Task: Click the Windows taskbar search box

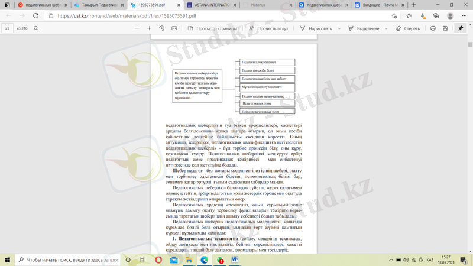Action: pyautogui.click(x=68, y=259)
